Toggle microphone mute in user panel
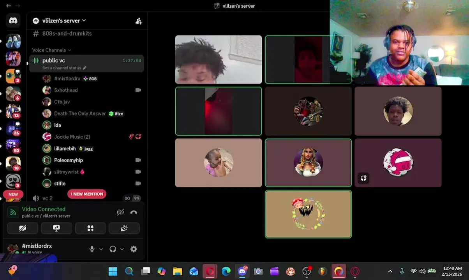This screenshot has width=469, height=280. 92,249
